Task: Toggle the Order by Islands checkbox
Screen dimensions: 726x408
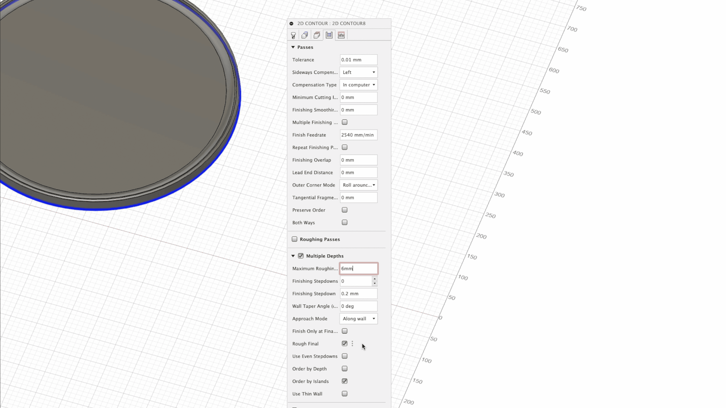Action: point(344,381)
